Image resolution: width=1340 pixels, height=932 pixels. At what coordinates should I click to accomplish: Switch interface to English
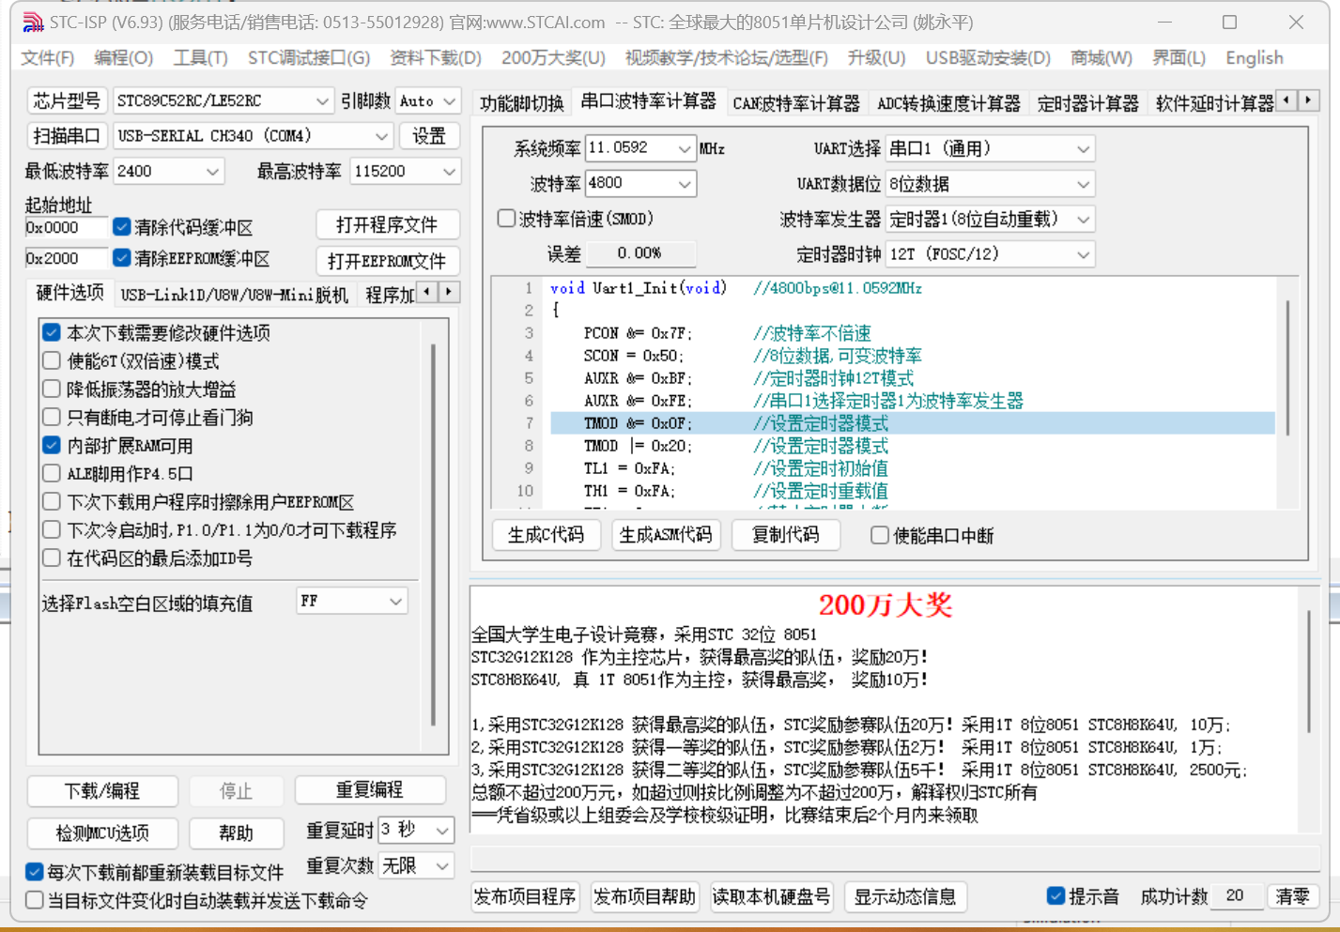click(1254, 58)
